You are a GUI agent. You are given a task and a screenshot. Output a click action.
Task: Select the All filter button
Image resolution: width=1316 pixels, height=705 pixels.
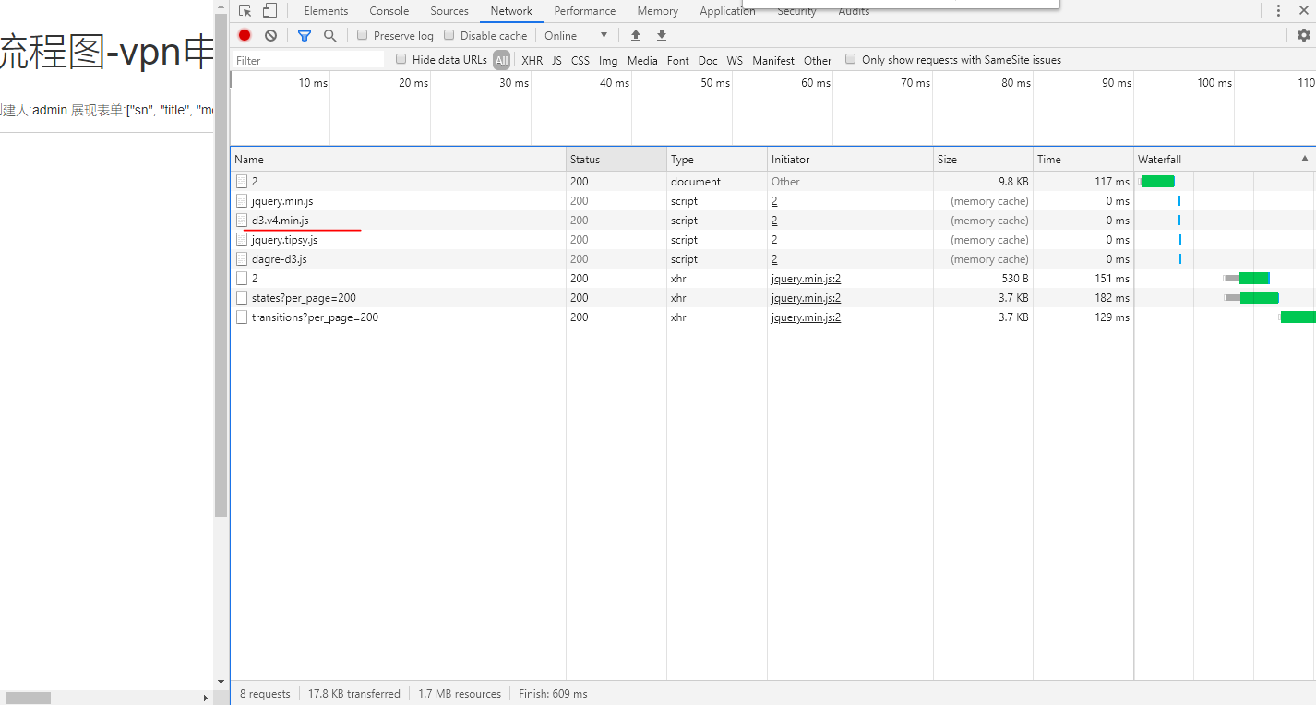click(x=501, y=60)
